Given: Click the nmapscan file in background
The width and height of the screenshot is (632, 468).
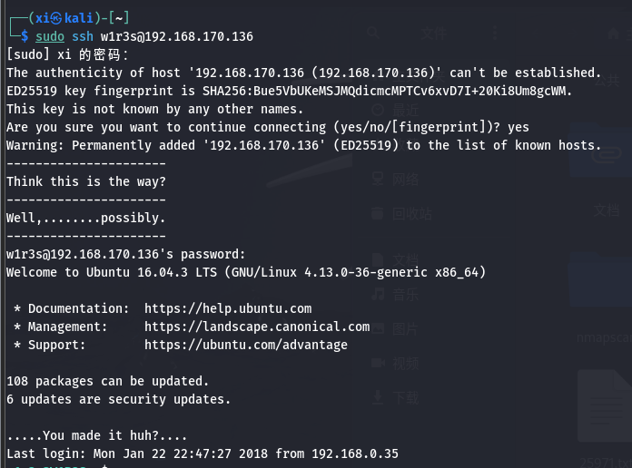Looking at the screenshot, I should pyautogui.click(x=604, y=337).
